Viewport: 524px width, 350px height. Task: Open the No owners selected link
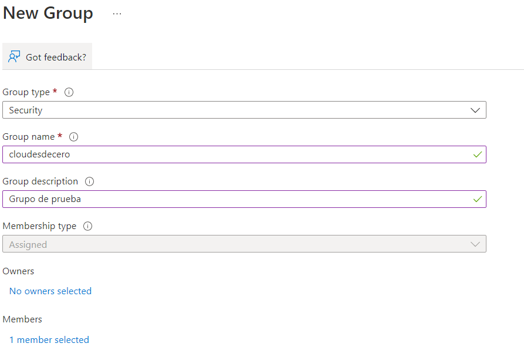(x=50, y=291)
